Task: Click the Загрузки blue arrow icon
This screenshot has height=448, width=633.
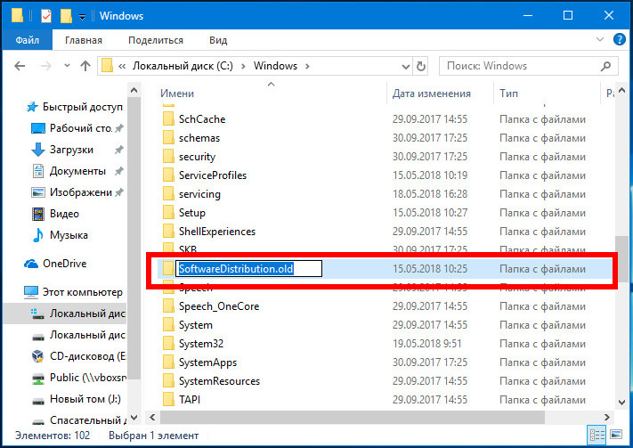Action: click(x=38, y=150)
